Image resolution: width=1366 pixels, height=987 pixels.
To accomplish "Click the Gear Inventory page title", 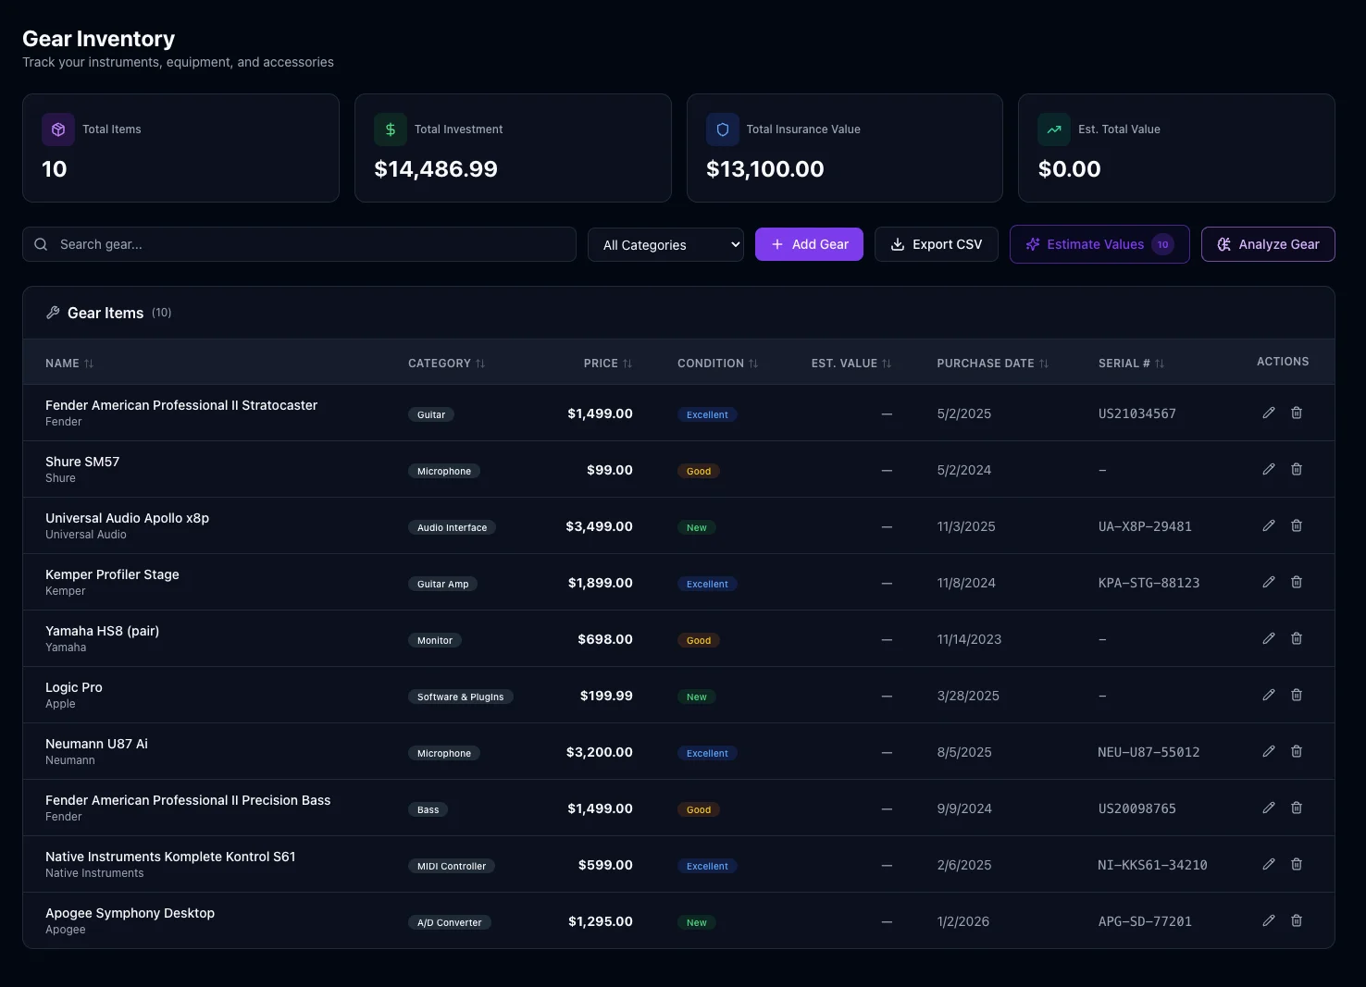I will pos(99,39).
